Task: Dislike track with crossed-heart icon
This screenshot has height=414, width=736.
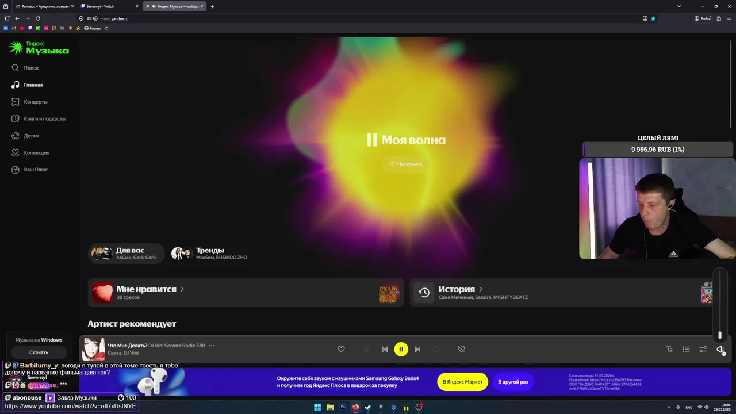Action: (x=461, y=349)
